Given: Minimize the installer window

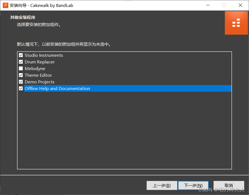Looking at the screenshot, I should (x=208, y=5).
